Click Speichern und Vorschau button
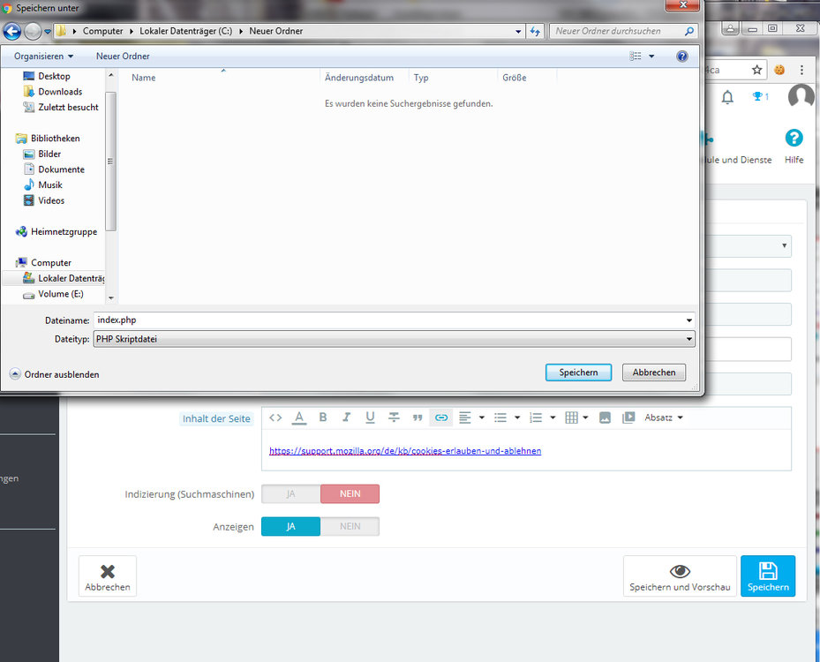Image resolution: width=820 pixels, height=662 pixels. [680, 575]
